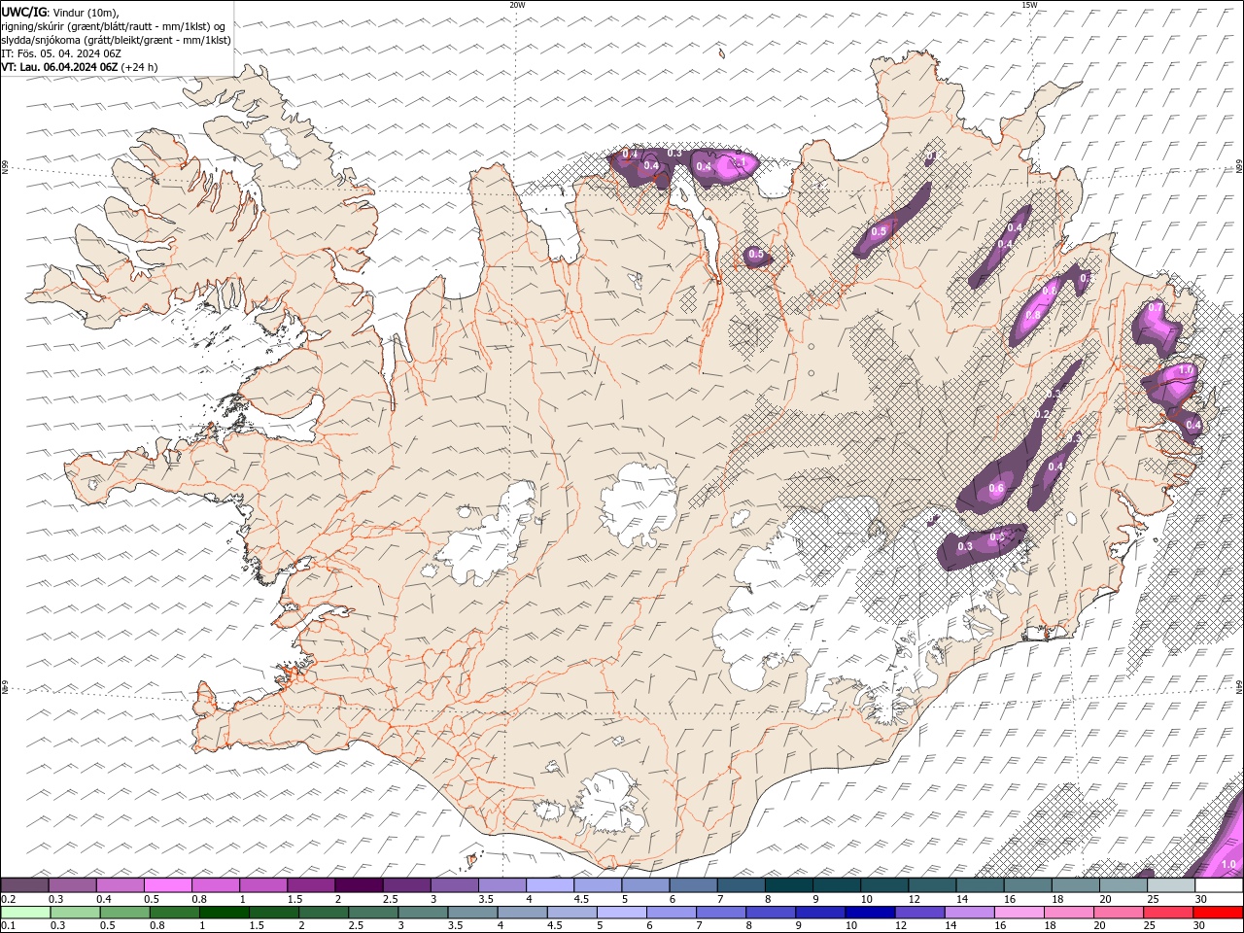Select the grey-teal snow swatch between 18 and 20
1244x933 pixels.
[x=1075, y=885]
